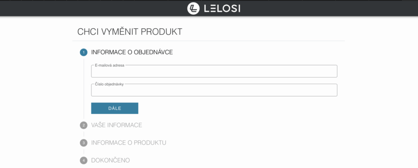Click the E-mailová adresa field label

click(109, 65)
